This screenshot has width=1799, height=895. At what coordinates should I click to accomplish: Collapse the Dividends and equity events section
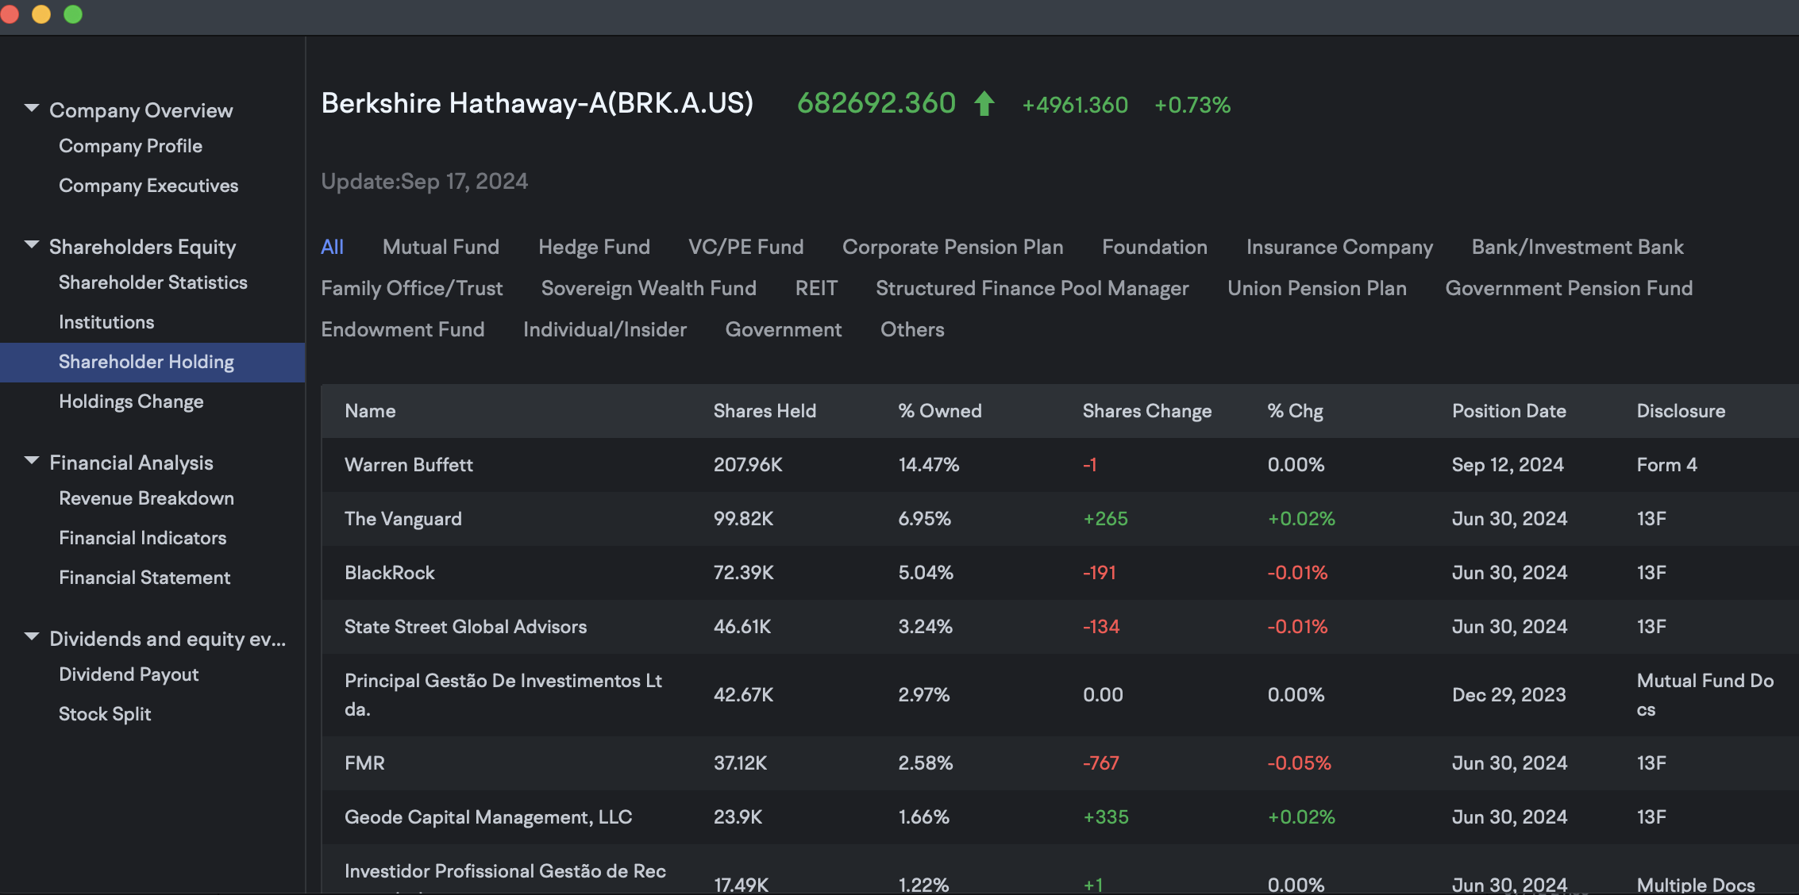click(32, 636)
